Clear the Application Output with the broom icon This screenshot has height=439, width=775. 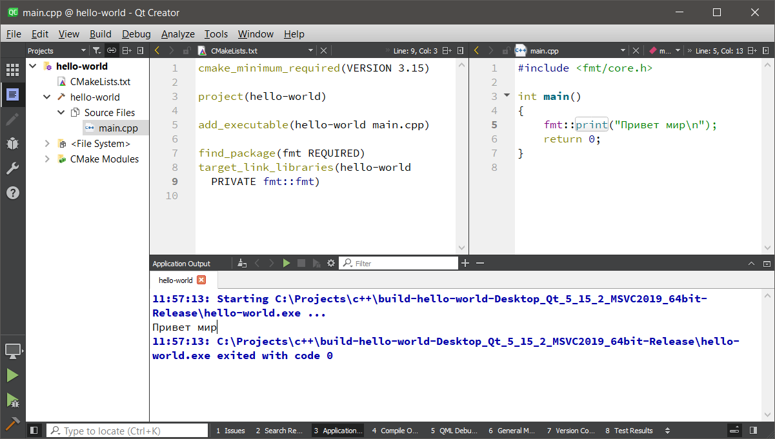tap(241, 262)
